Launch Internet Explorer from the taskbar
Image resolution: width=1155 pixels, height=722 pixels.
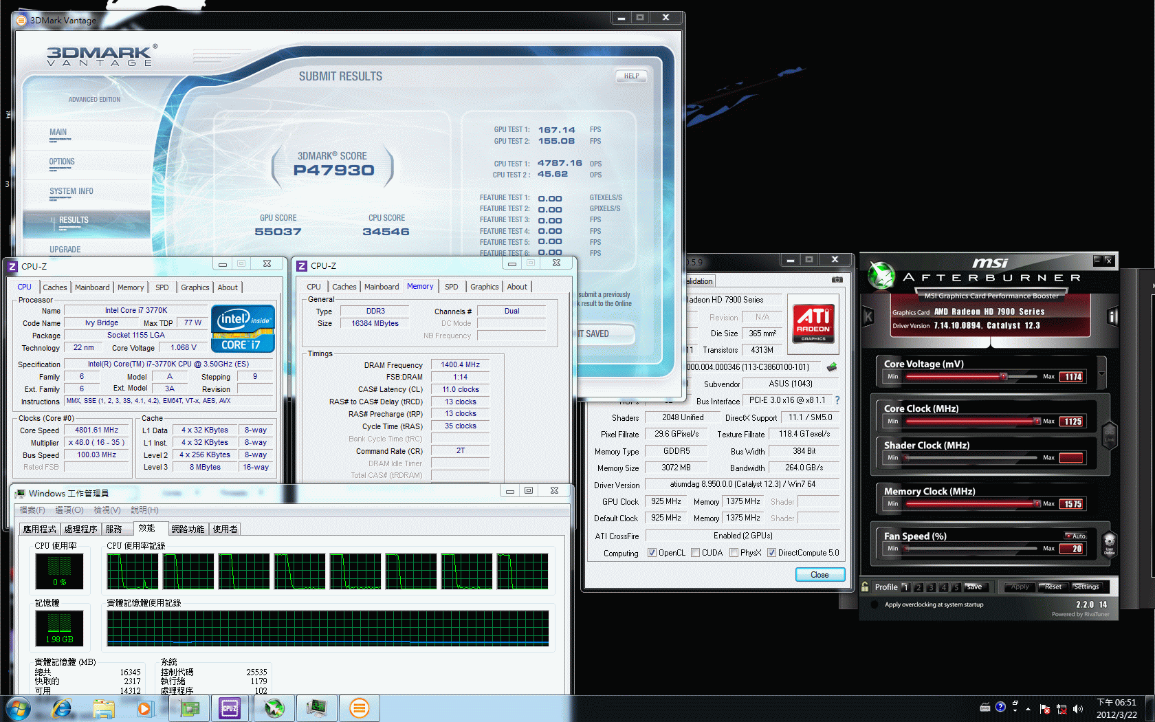[x=62, y=708]
